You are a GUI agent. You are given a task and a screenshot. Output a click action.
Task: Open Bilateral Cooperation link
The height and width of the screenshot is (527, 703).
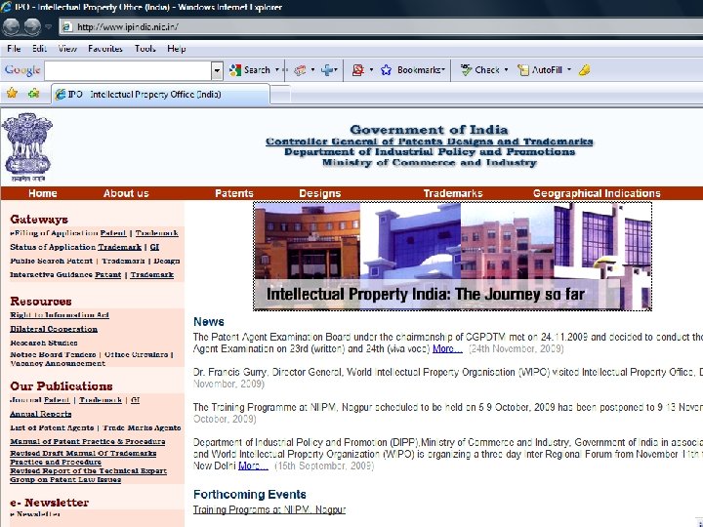pyautogui.click(x=54, y=329)
